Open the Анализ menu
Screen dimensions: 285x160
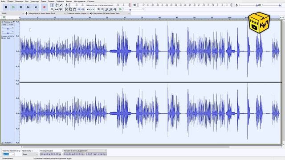69,1
